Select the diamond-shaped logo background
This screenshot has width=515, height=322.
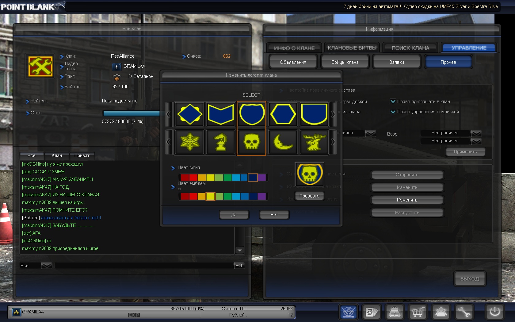tap(189, 114)
